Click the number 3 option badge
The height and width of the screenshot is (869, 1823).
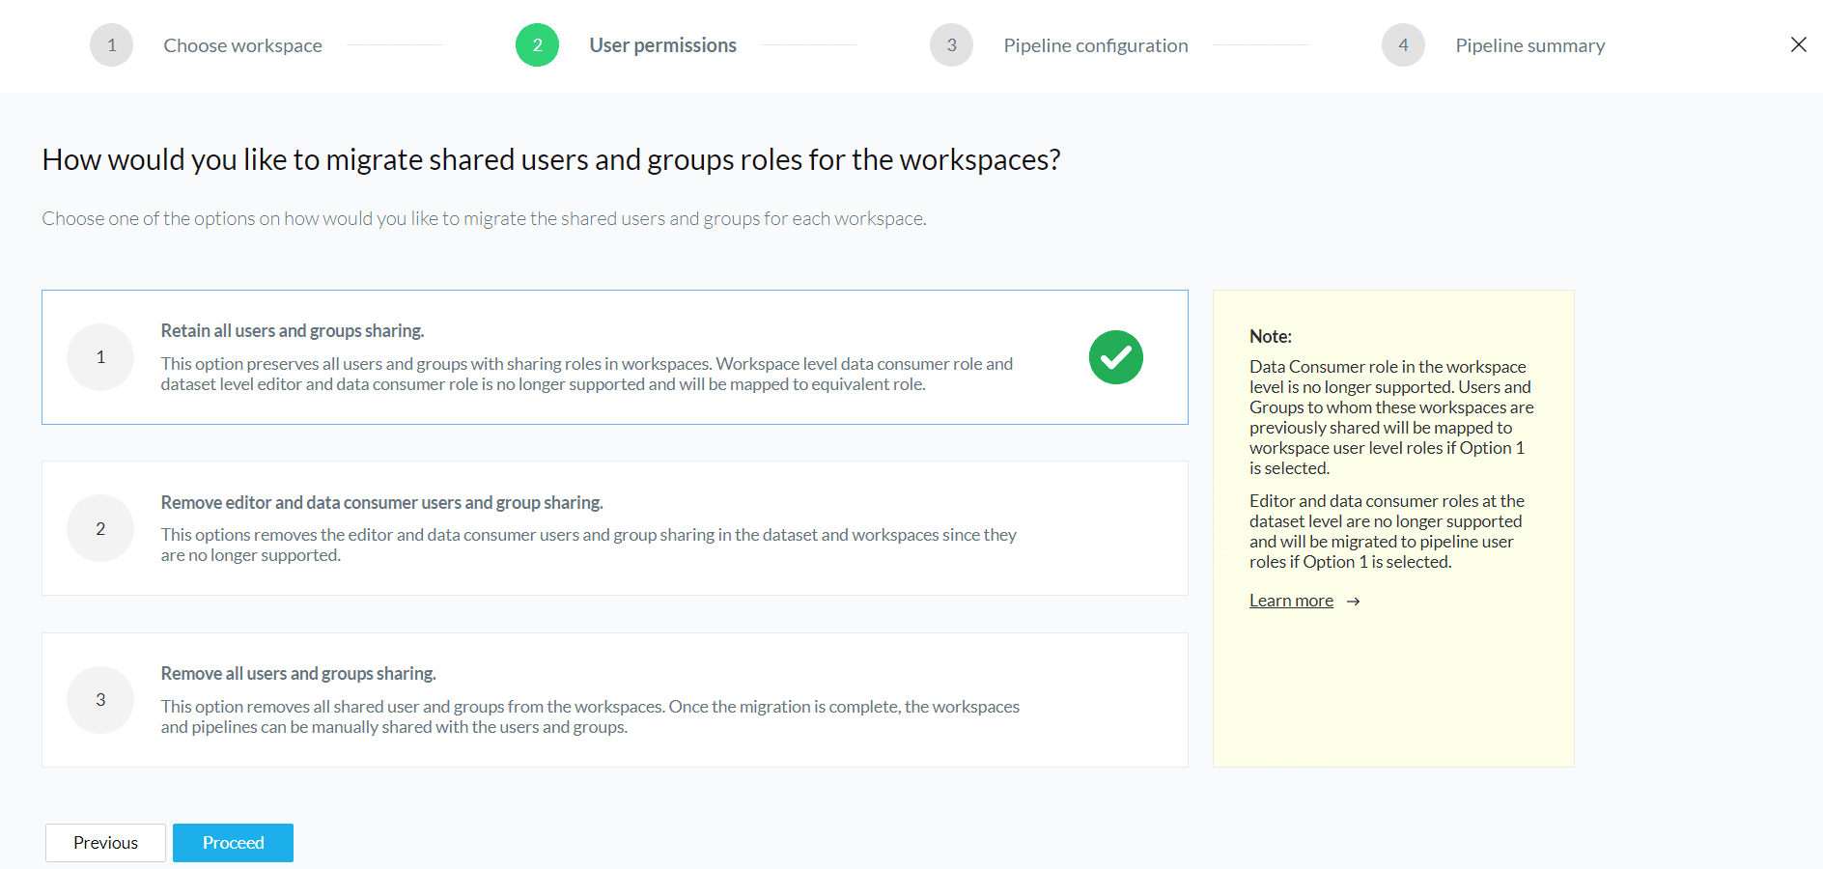[x=100, y=700]
